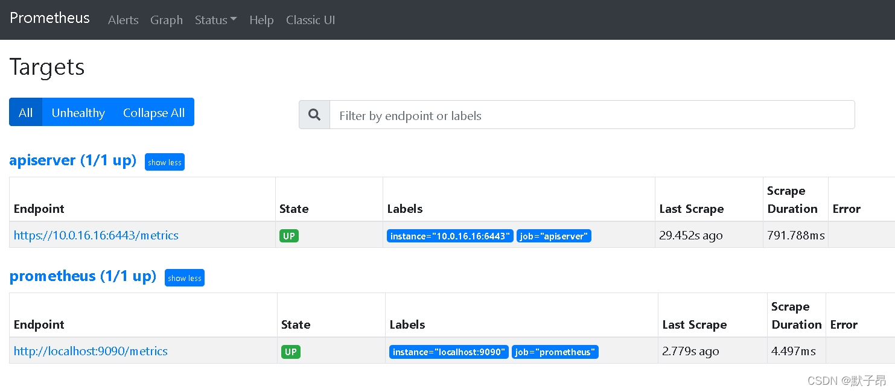The image size is (895, 392).
Task: Click Scrape Duration header in prometheus table
Action: (797, 315)
